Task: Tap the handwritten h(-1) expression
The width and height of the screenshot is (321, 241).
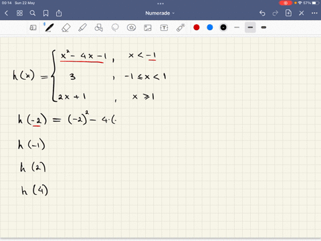Action: (31, 145)
